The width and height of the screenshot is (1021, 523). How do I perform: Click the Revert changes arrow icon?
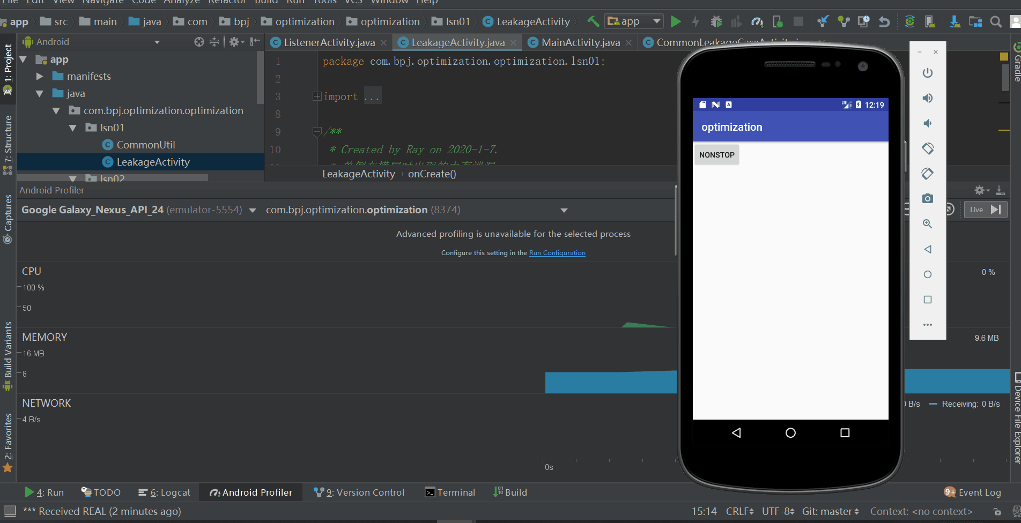pyautogui.click(x=884, y=21)
